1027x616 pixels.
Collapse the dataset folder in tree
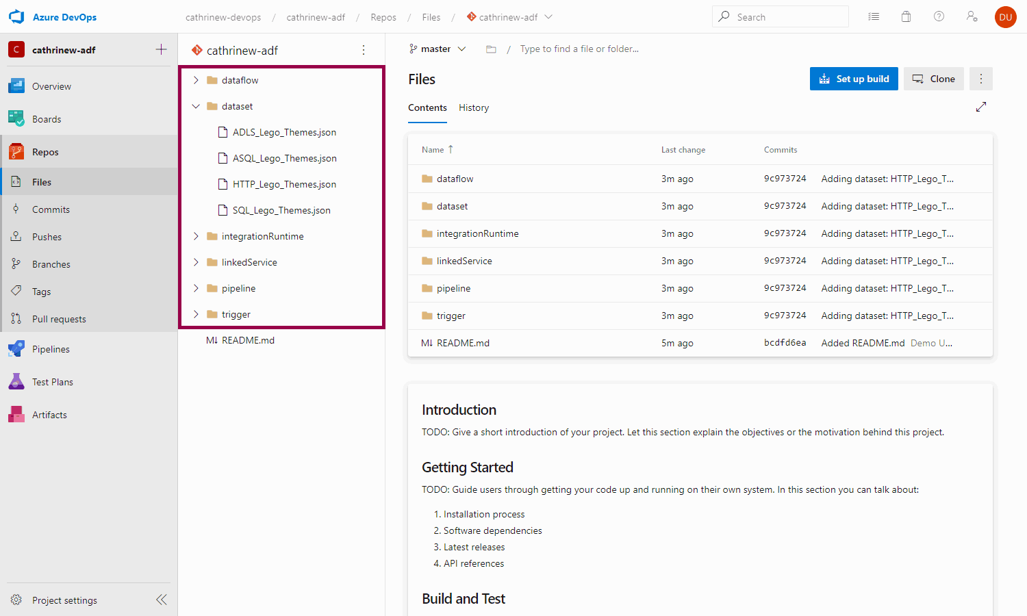196,106
